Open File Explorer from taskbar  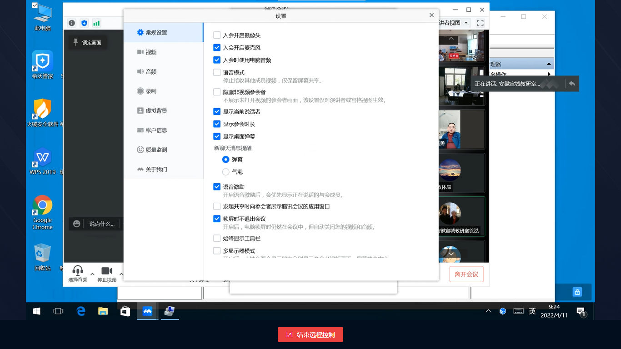[103, 311]
